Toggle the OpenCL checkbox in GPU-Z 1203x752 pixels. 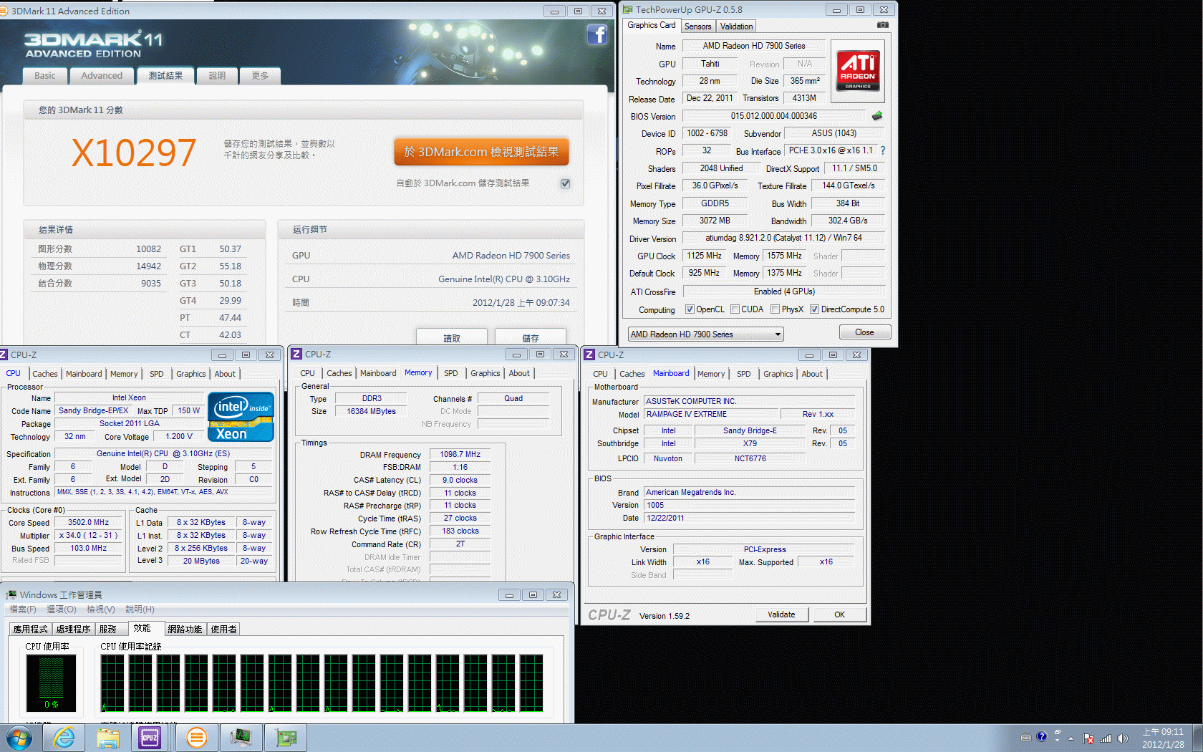(690, 309)
